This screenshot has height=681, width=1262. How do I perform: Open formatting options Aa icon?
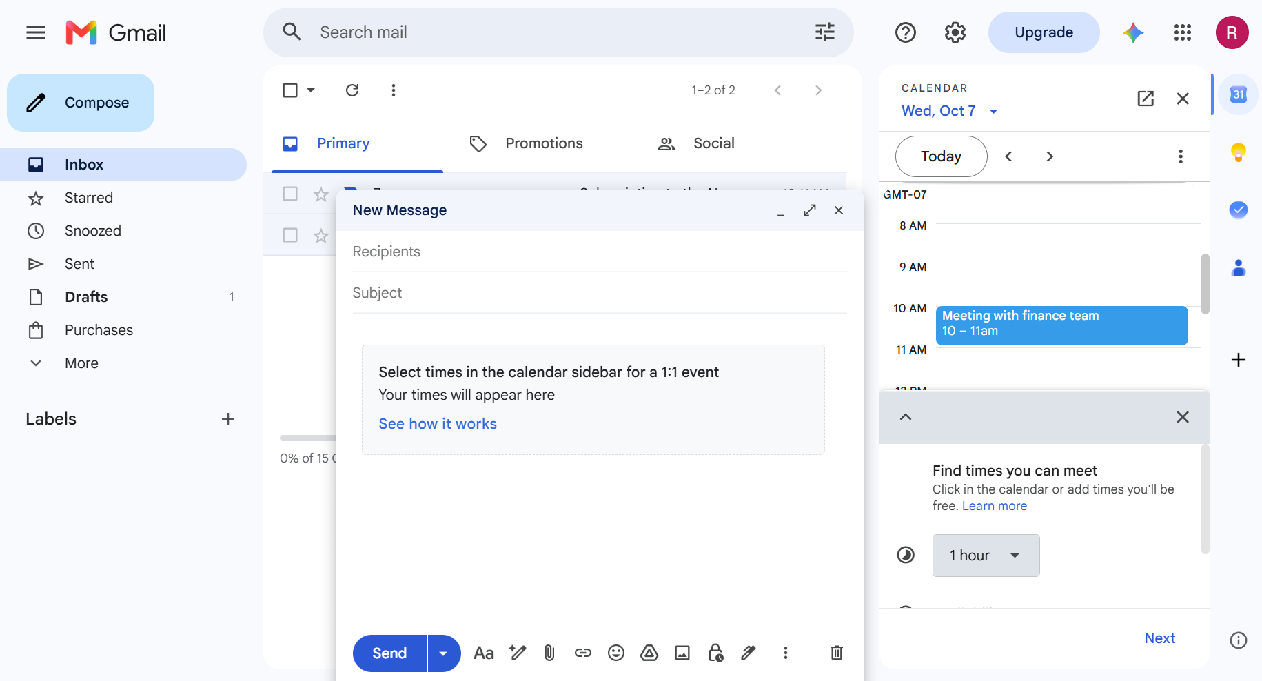[484, 653]
